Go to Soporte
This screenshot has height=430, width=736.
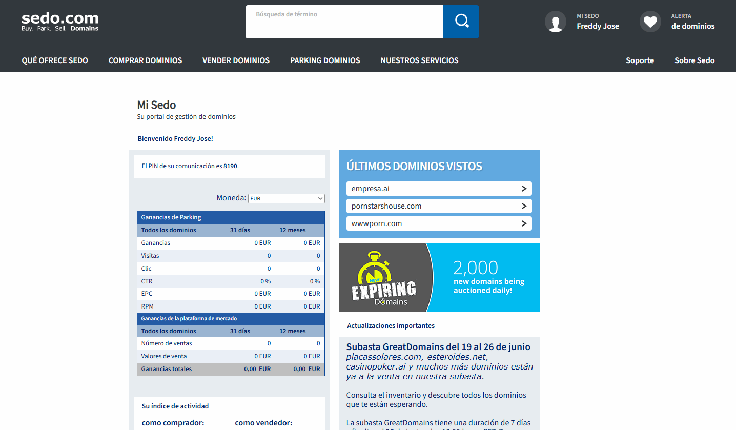640,60
